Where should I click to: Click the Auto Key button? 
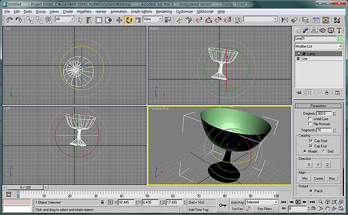pos(237,202)
